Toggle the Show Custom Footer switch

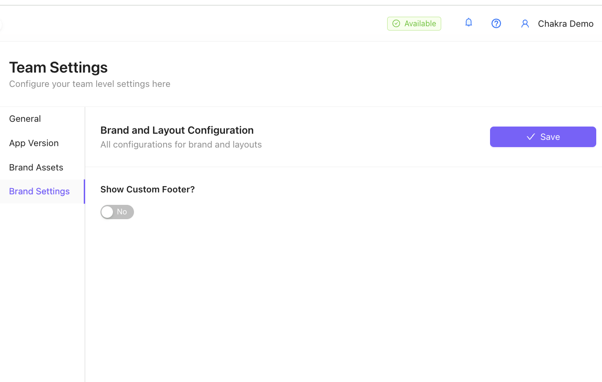point(117,212)
